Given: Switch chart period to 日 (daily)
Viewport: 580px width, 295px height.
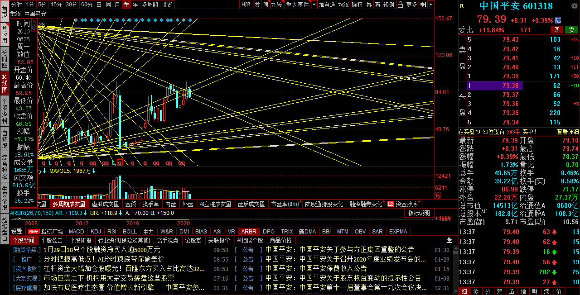Looking at the screenshot, I should [99, 5].
